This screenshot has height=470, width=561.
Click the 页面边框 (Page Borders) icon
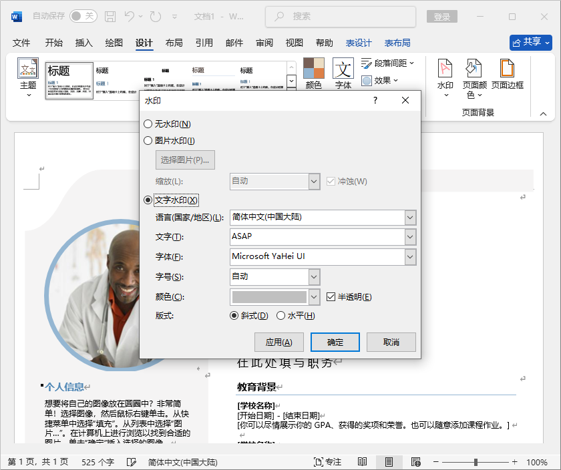click(507, 72)
